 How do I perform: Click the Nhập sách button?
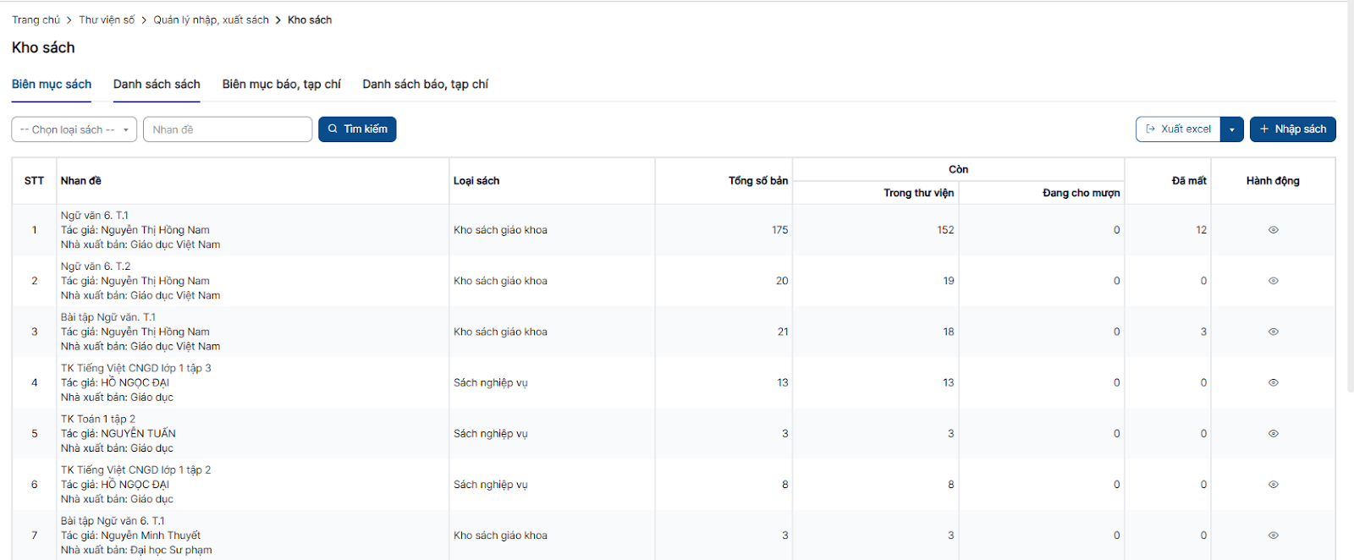point(1292,129)
